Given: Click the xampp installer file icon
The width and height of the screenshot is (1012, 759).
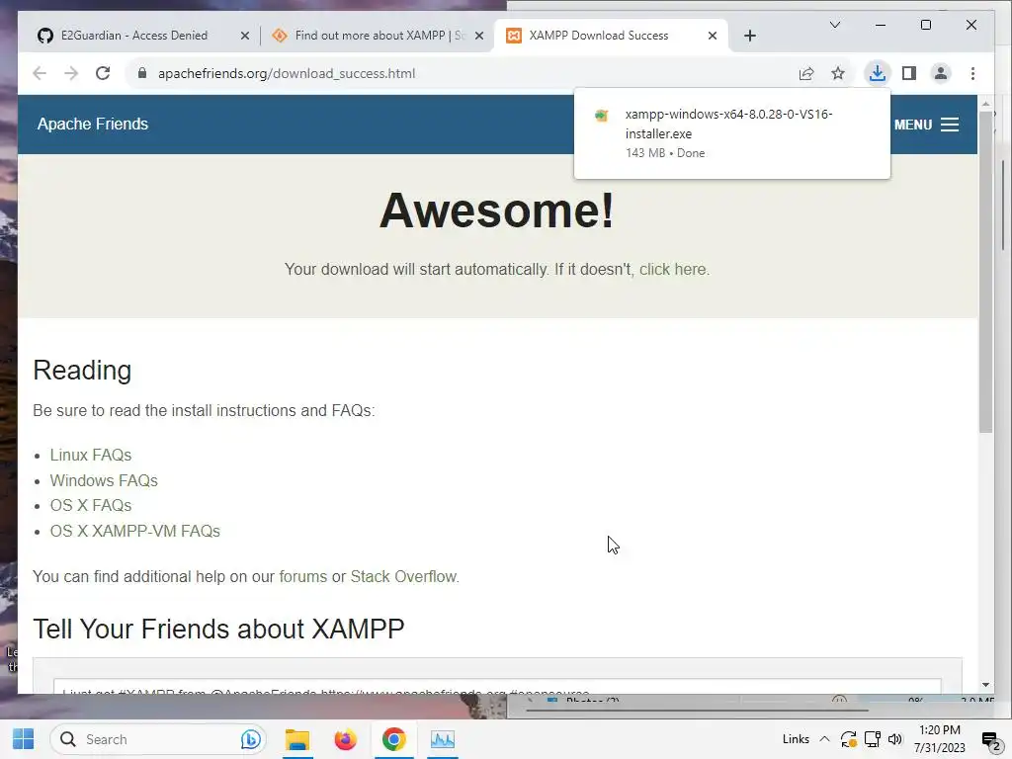Looking at the screenshot, I should click(601, 116).
